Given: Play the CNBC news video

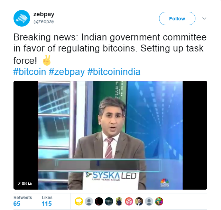Looking at the screenshot, I should point(110,135).
